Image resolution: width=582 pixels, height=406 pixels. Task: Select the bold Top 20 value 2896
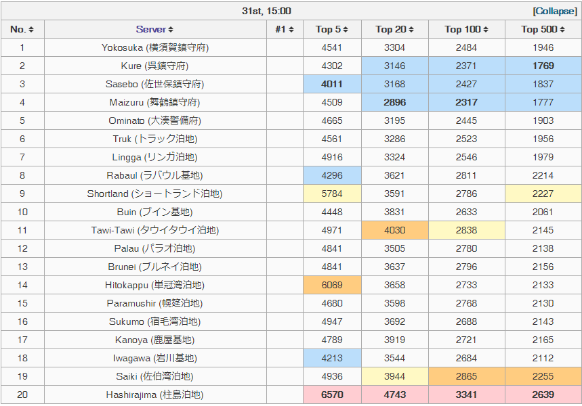tap(394, 102)
